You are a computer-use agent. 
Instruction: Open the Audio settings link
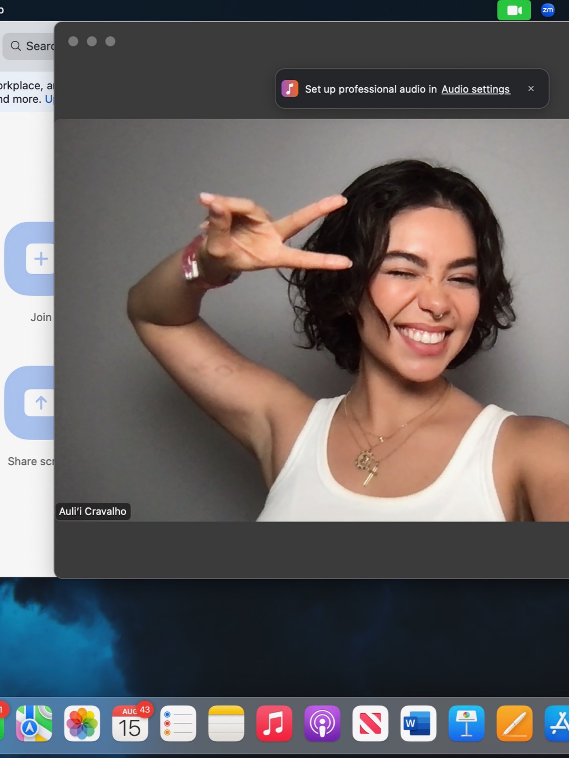(x=475, y=89)
